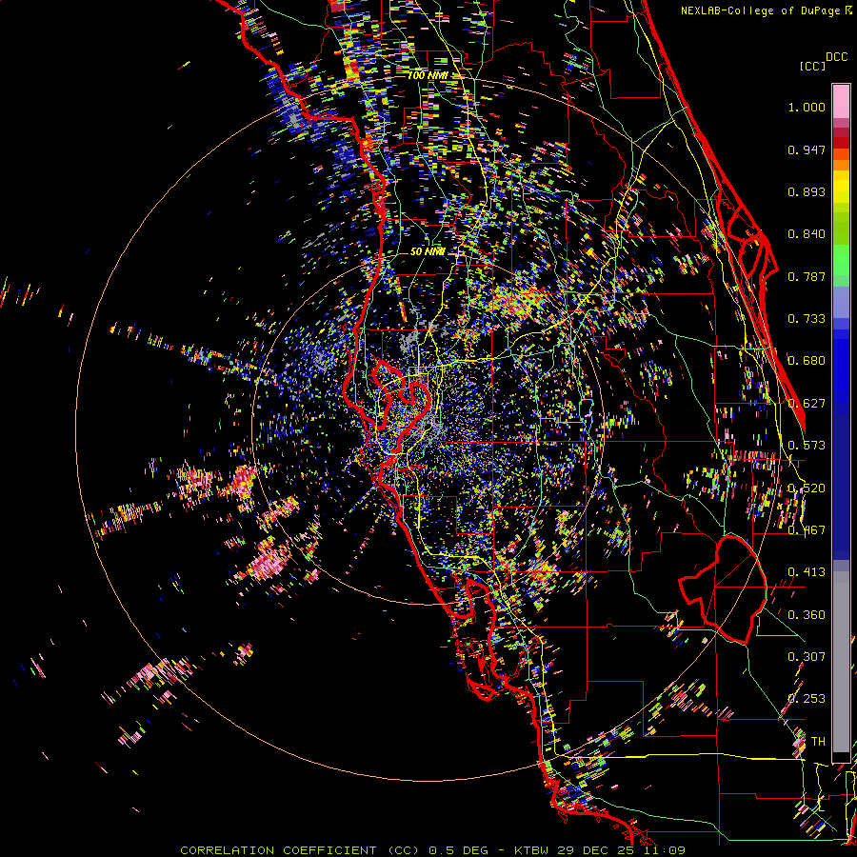Viewport: 857px width, 857px height.
Task: Click the 1.000 color scale value
Action: tap(807, 107)
